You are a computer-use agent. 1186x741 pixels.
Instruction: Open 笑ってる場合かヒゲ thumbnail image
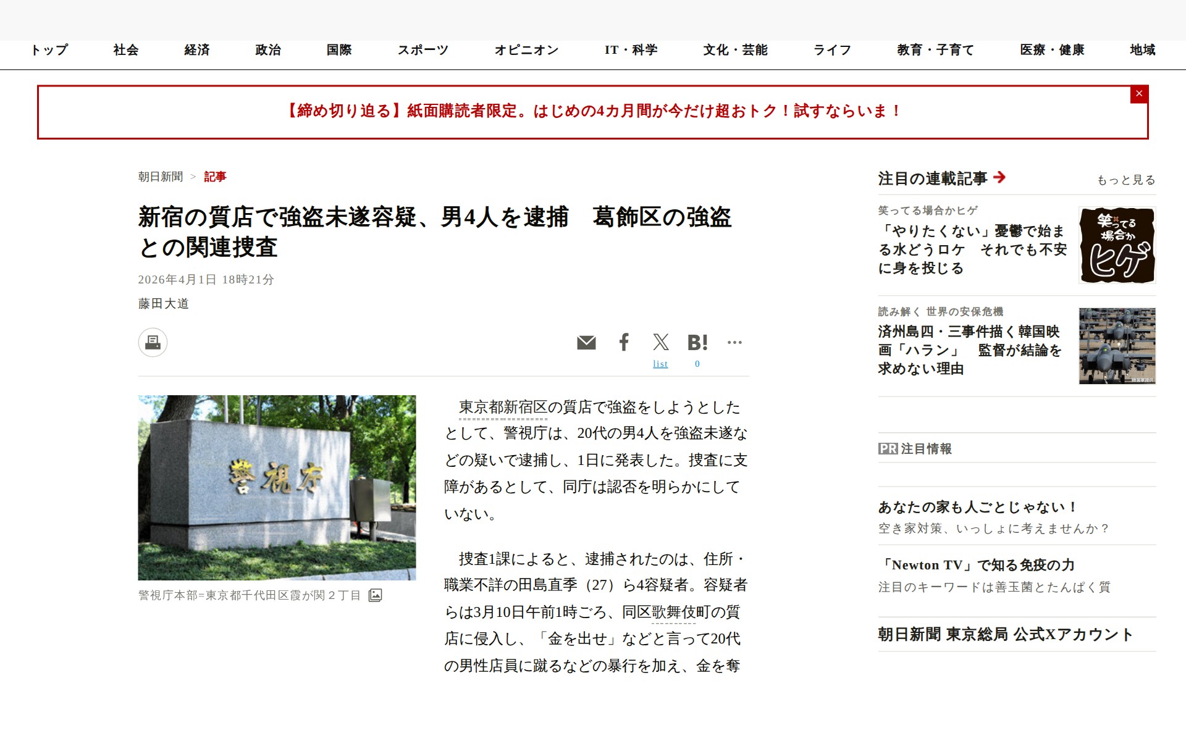1117,245
